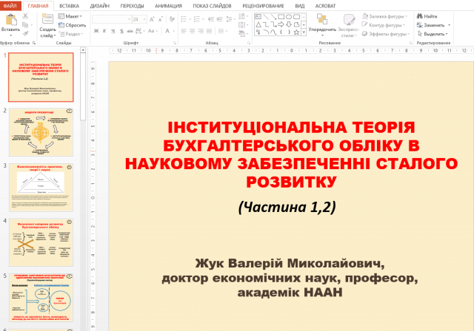Screen dimensions: 474x331
Task: Click the font color A button
Action: pos(167,31)
